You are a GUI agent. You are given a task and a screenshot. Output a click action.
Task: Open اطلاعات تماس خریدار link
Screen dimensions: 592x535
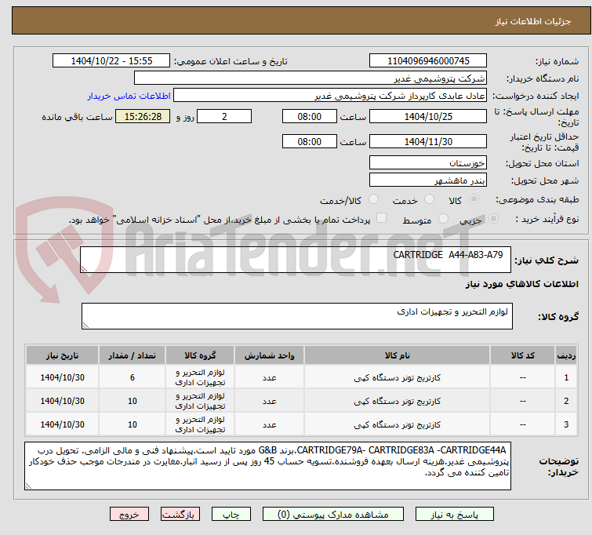click(x=129, y=96)
